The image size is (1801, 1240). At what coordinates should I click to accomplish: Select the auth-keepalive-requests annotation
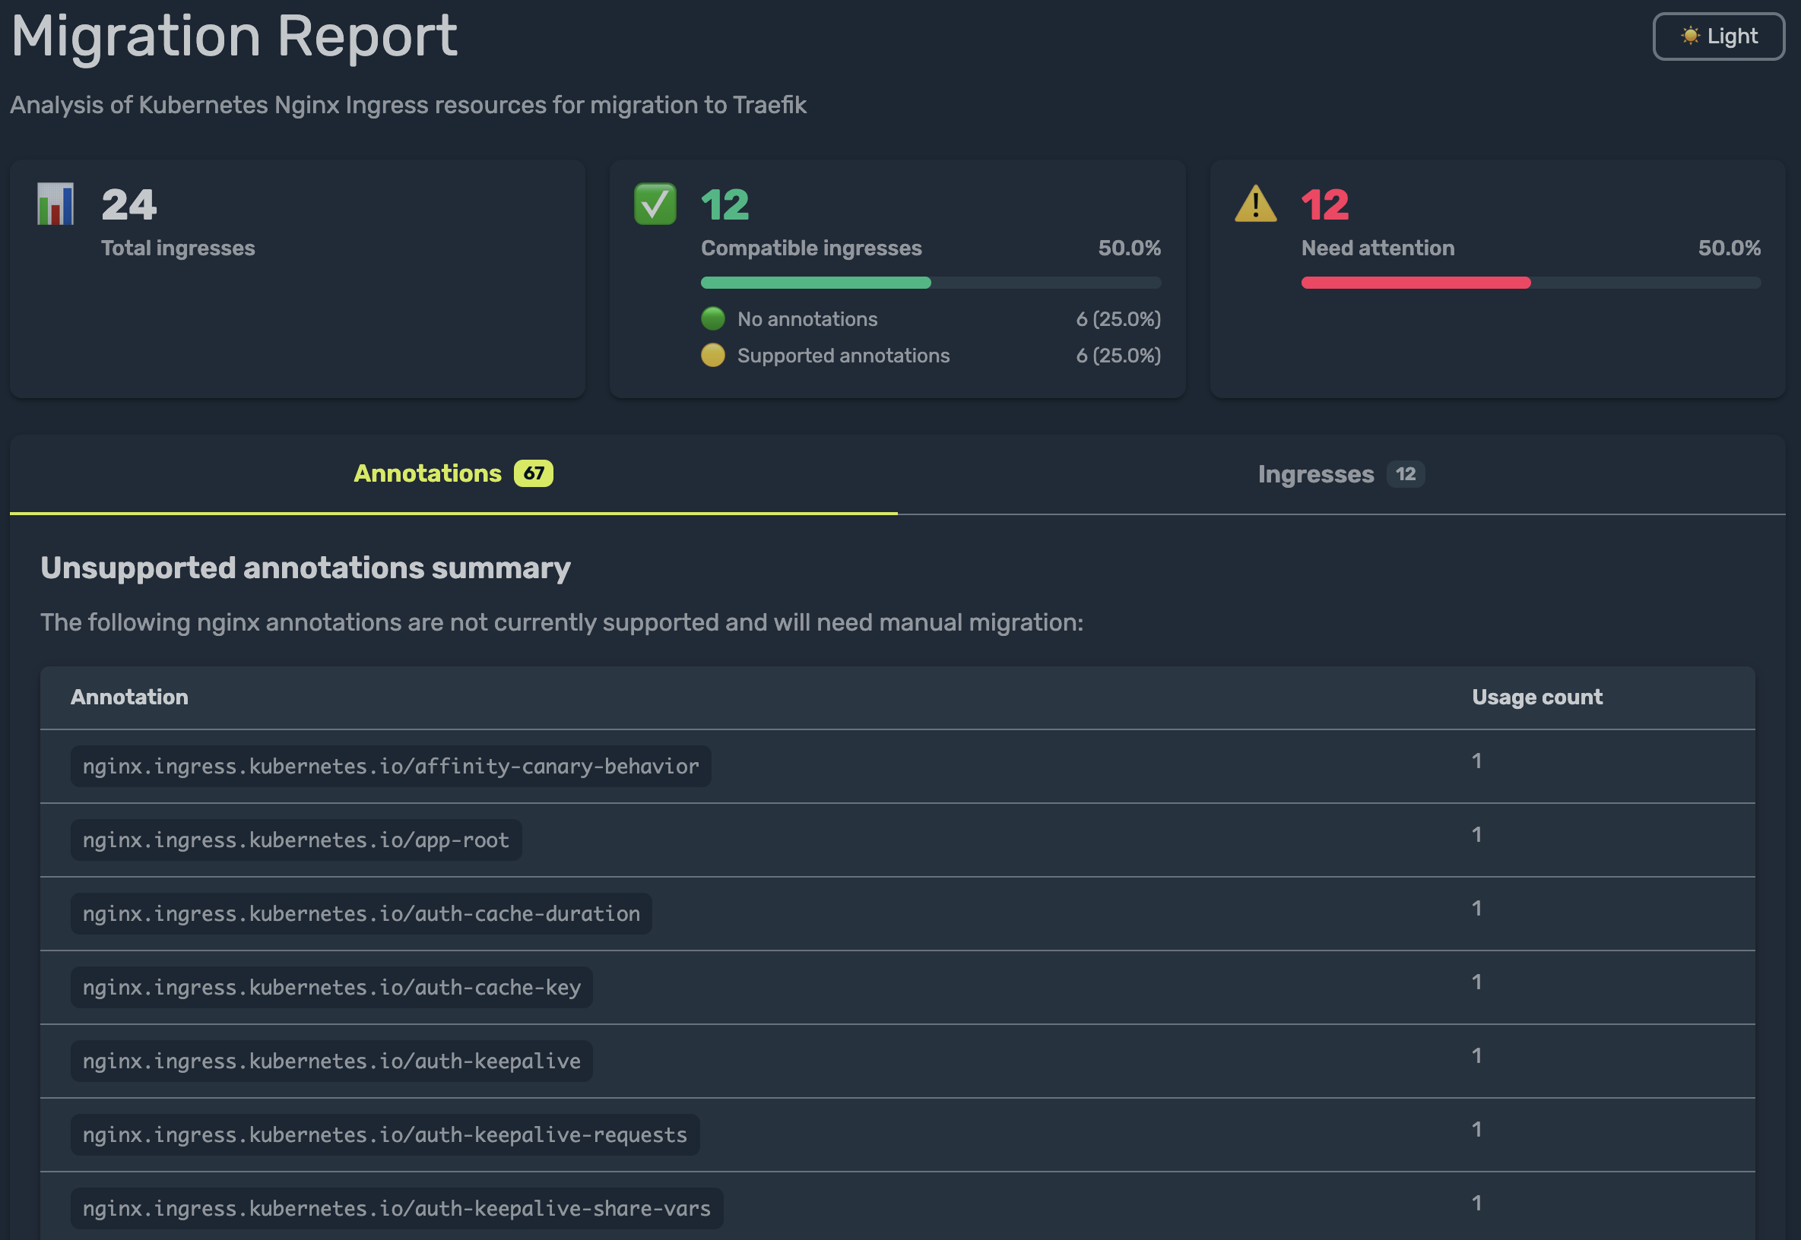tap(385, 1135)
